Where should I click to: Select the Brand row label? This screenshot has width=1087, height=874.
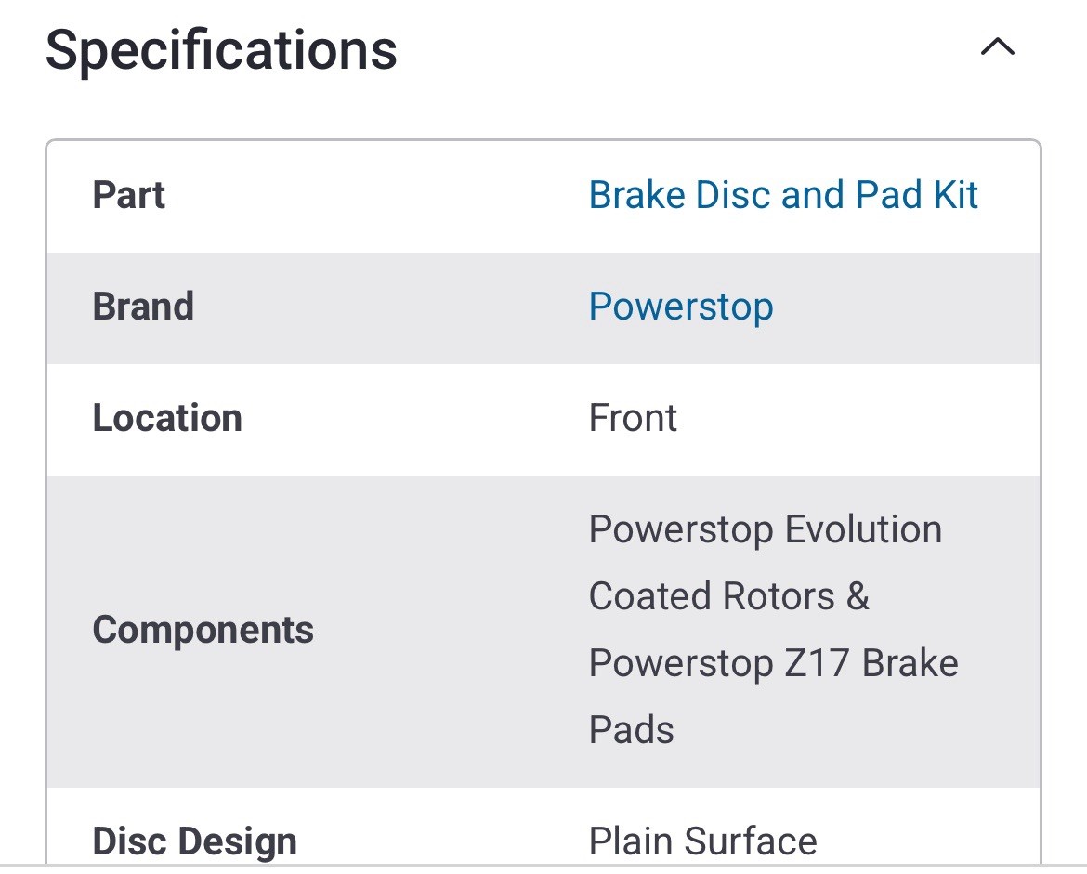143,307
